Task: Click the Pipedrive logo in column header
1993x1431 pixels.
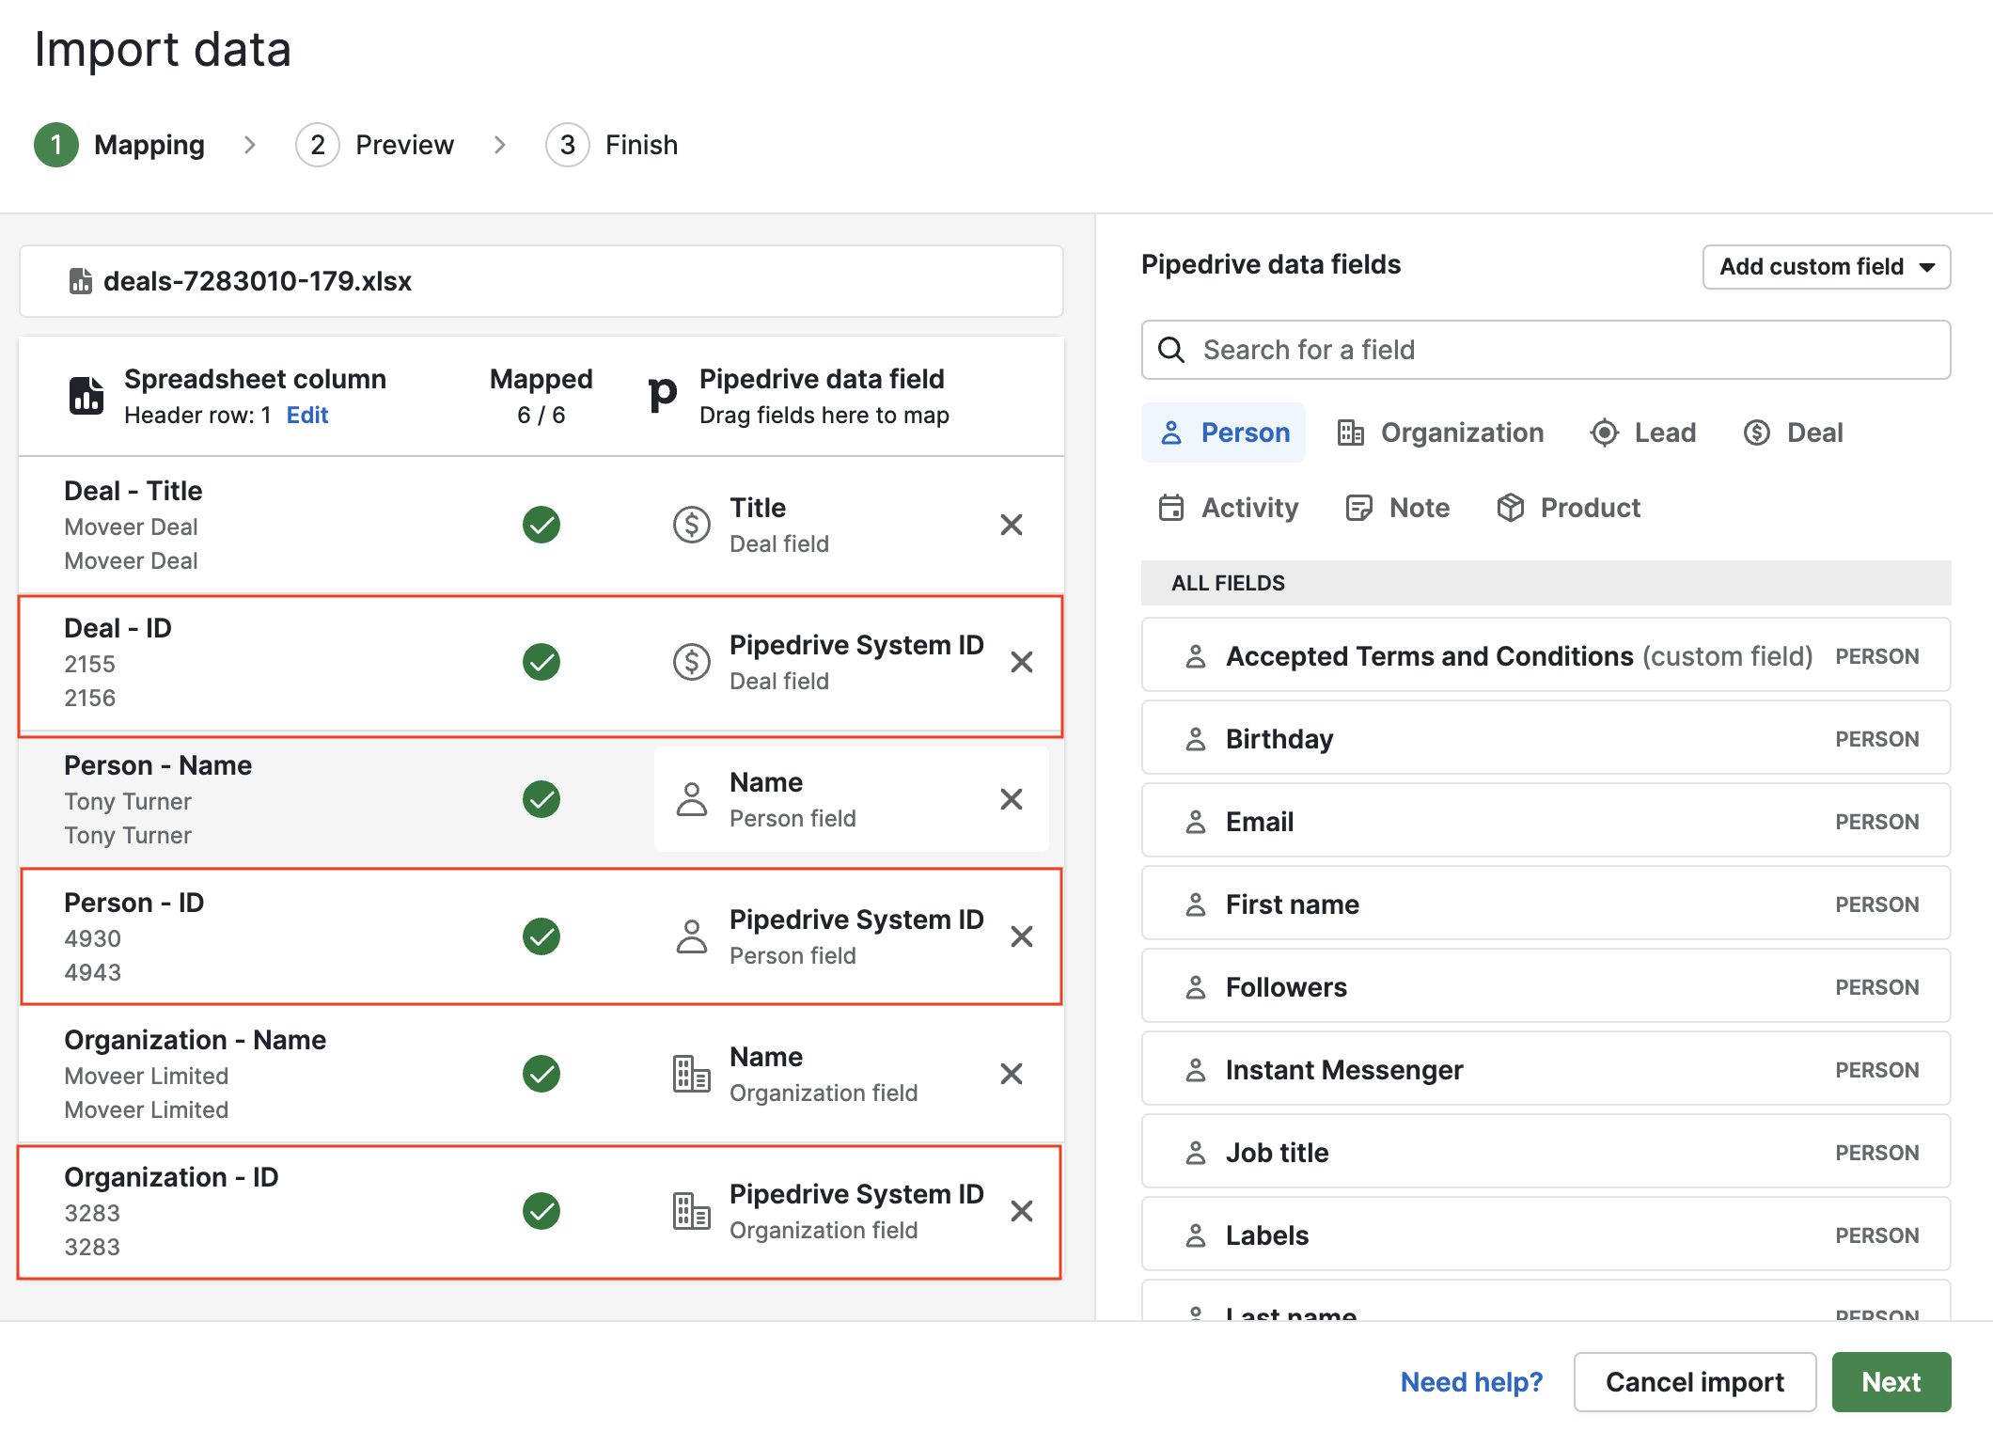Action: [x=662, y=395]
